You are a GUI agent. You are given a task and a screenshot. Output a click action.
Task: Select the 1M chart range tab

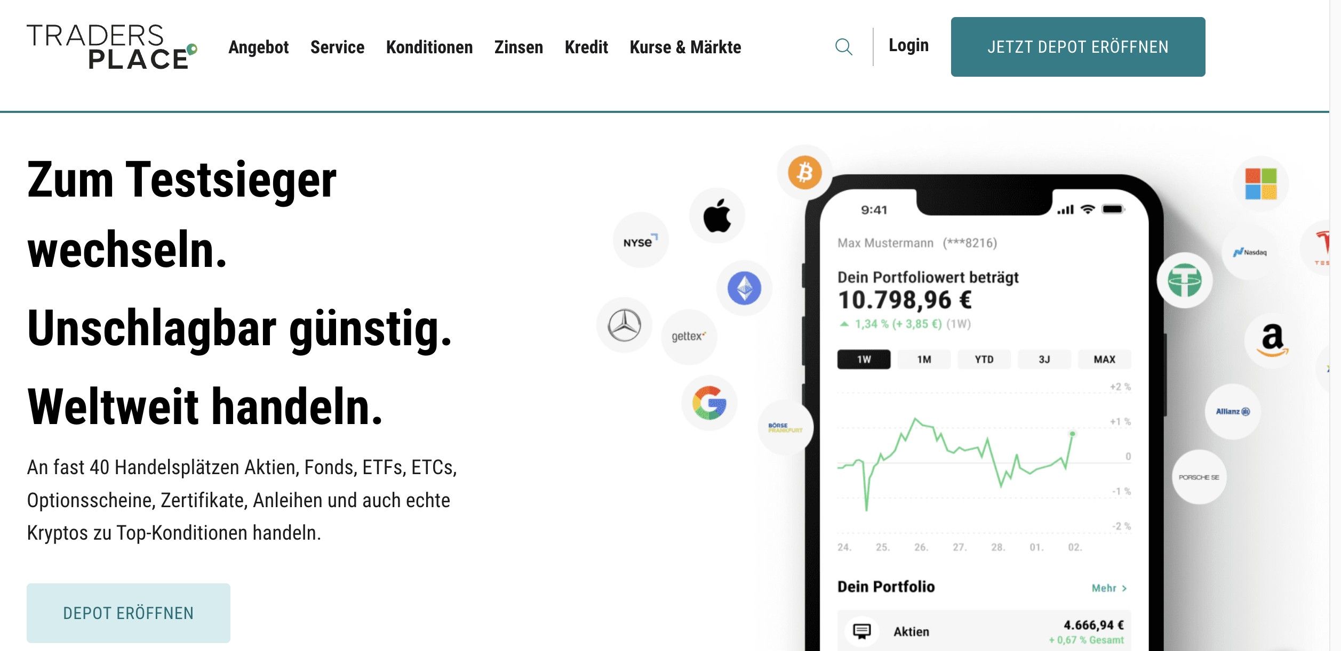924,360
